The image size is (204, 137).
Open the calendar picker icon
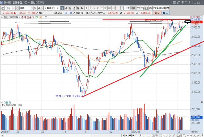(x=168, y=8)
